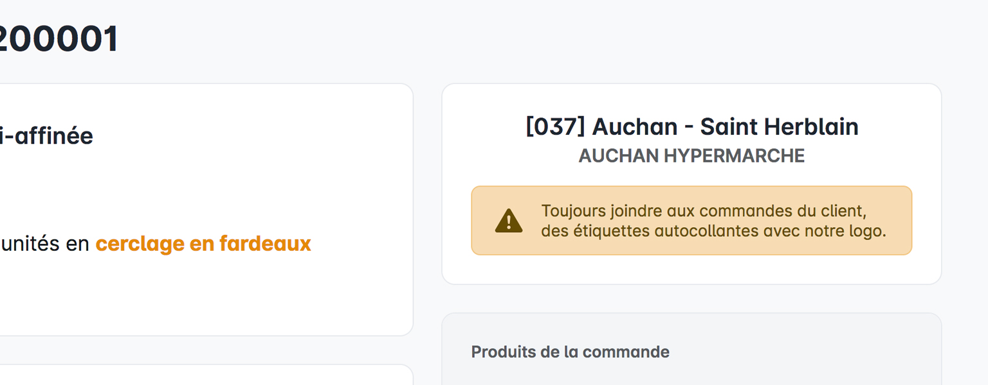Click the "des étiquettes autocollantes" warning line
This screenshot has height=385, width=988.
tap(713, 231)
